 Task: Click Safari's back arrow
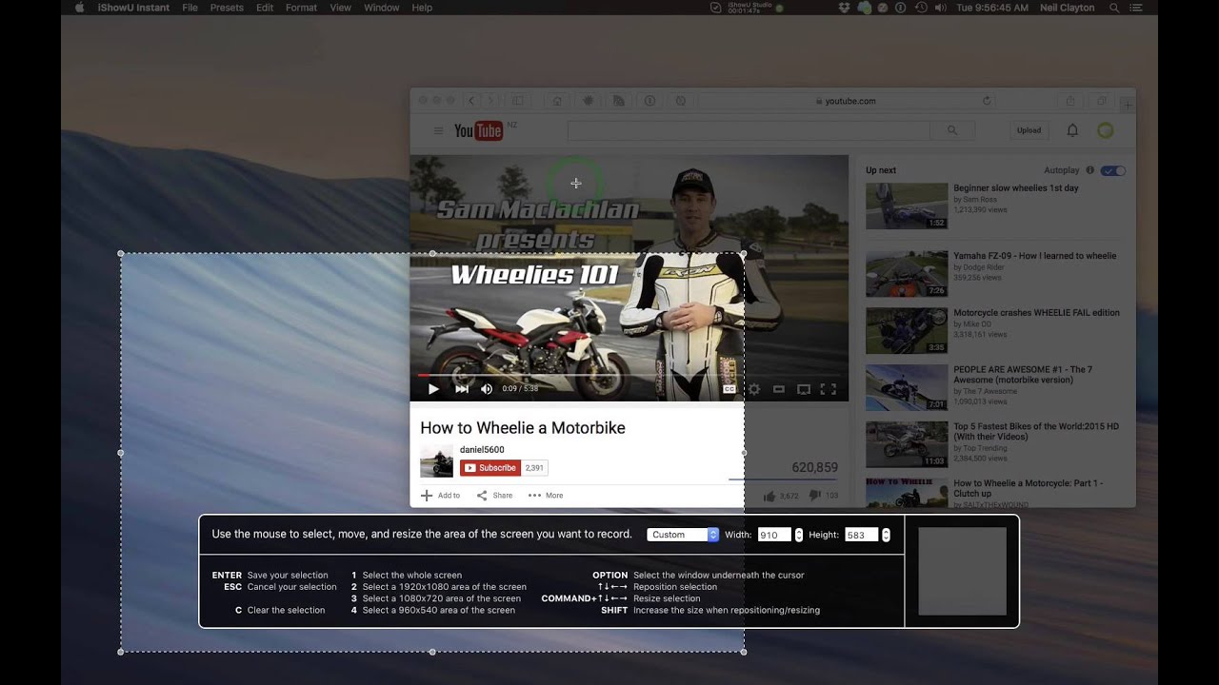pyautogui.click(x=470, y=101)
